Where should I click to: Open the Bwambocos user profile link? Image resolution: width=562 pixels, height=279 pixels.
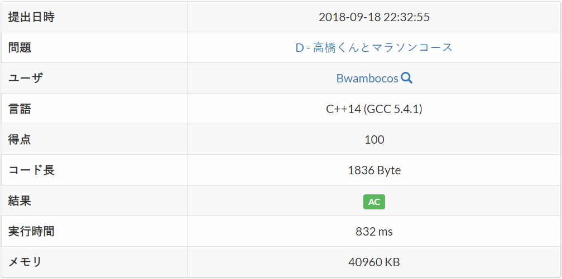tap(367, 79)
